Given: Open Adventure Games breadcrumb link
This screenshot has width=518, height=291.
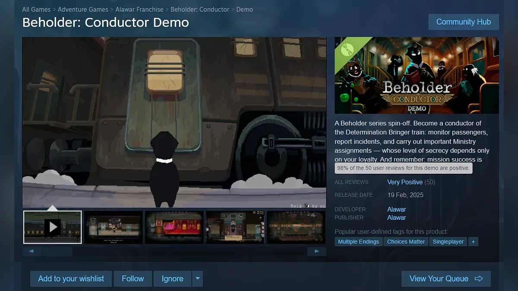Looking at the screenshot, I should [x=83, y=9].
